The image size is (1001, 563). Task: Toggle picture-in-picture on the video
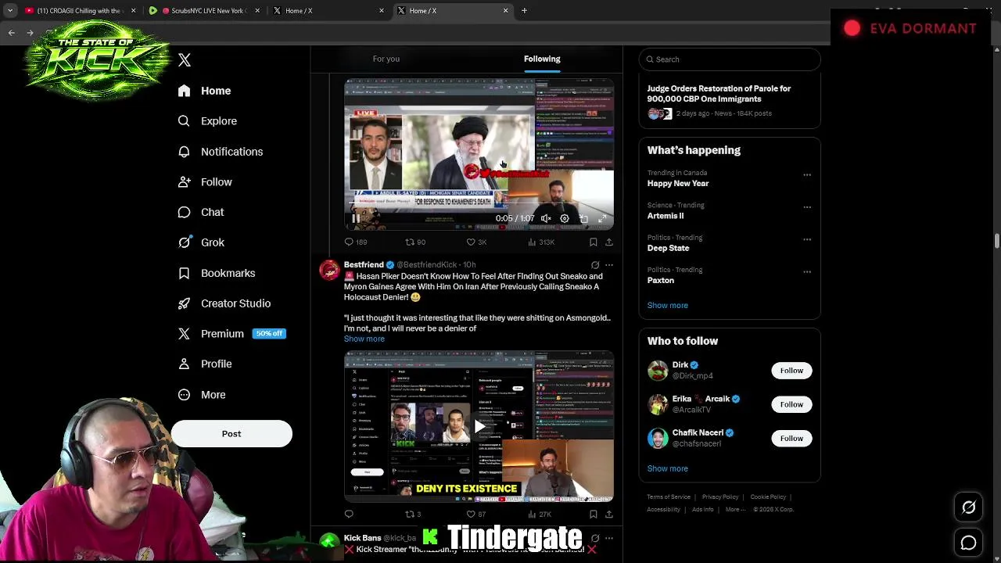[583, 219]
